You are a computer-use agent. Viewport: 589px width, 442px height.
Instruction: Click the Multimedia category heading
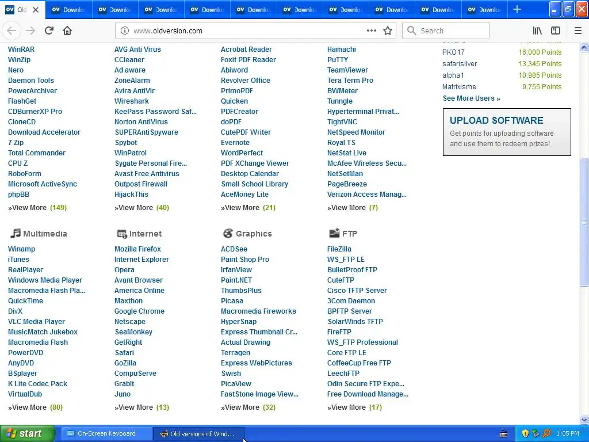[x=45, y=234]
